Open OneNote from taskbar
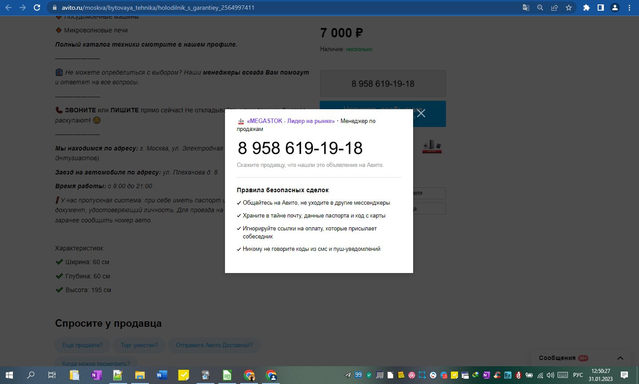Viewport: 639px width, 384px height. tap(96, 375)
